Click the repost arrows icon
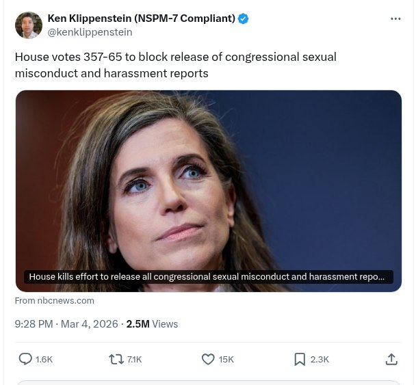Image resolution: width=416 pixels, height=385 pixels. tap(116, 358)
